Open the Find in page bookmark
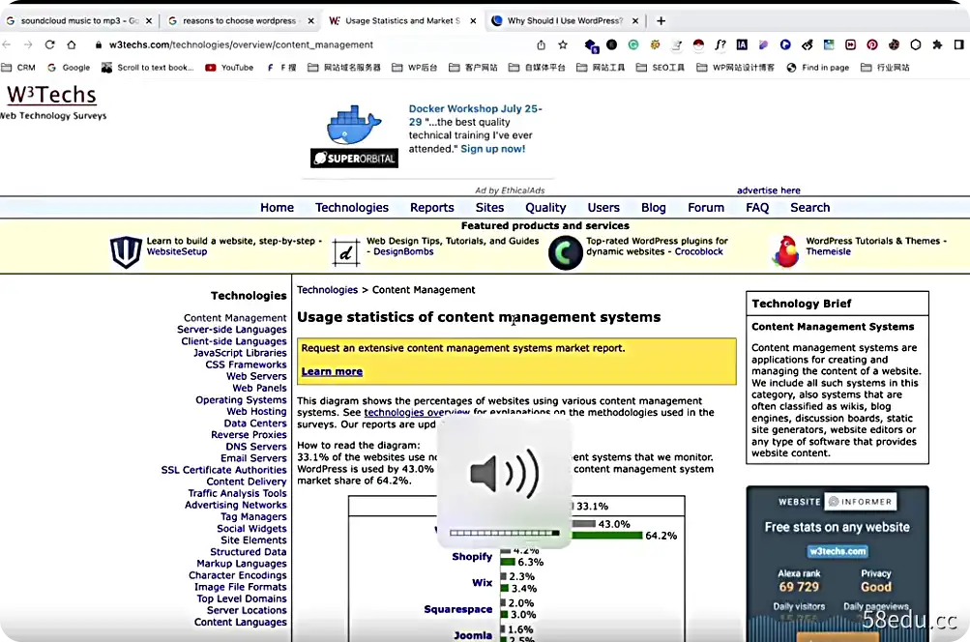Screen dimensions: 970x642 (818, 68)
